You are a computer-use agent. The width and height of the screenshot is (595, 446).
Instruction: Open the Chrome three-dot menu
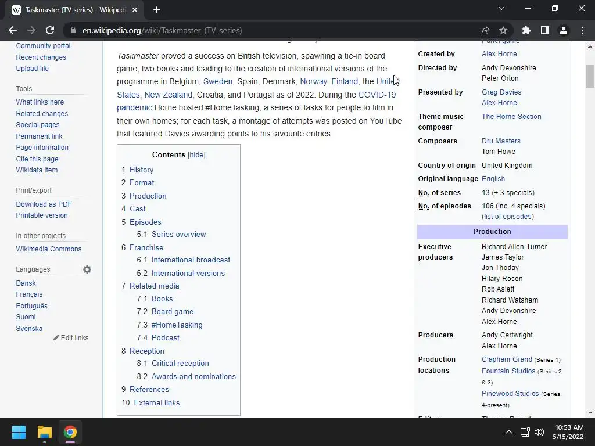582,30
